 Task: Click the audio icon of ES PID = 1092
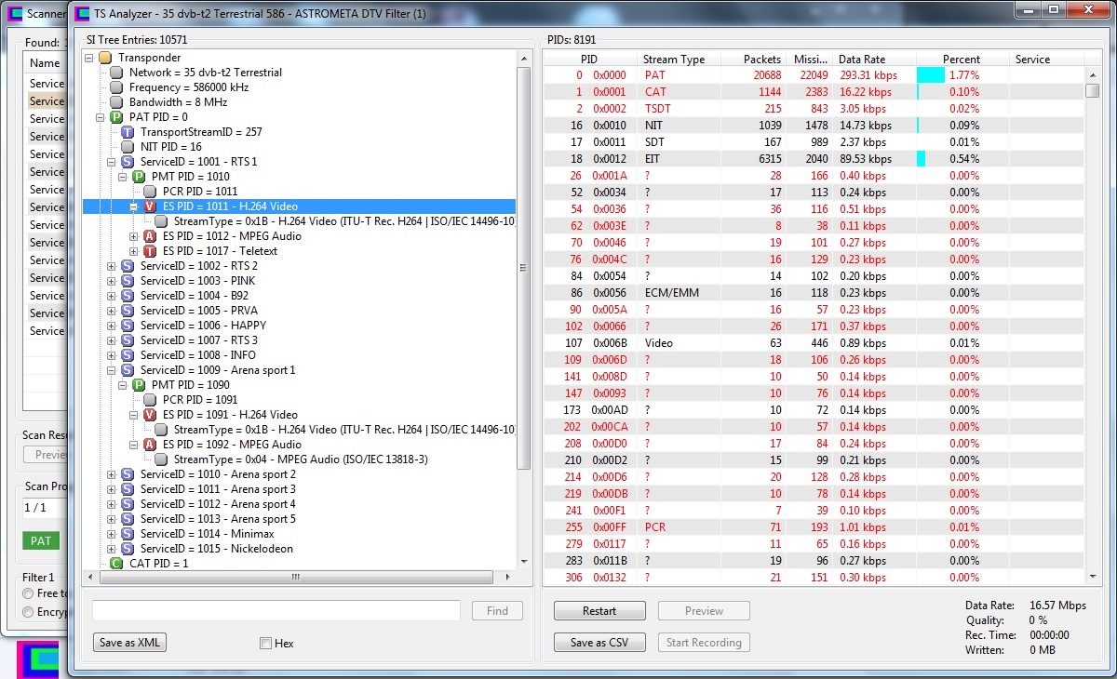tap(150, 445)
